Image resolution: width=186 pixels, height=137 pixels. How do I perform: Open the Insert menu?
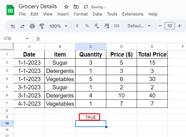point(63,14)
